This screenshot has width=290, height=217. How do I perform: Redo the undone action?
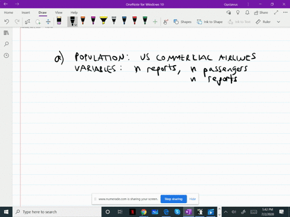point(17,22)
